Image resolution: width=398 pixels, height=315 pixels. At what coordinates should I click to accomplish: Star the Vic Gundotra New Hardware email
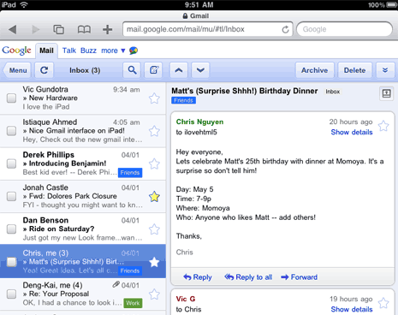(154, 98)
